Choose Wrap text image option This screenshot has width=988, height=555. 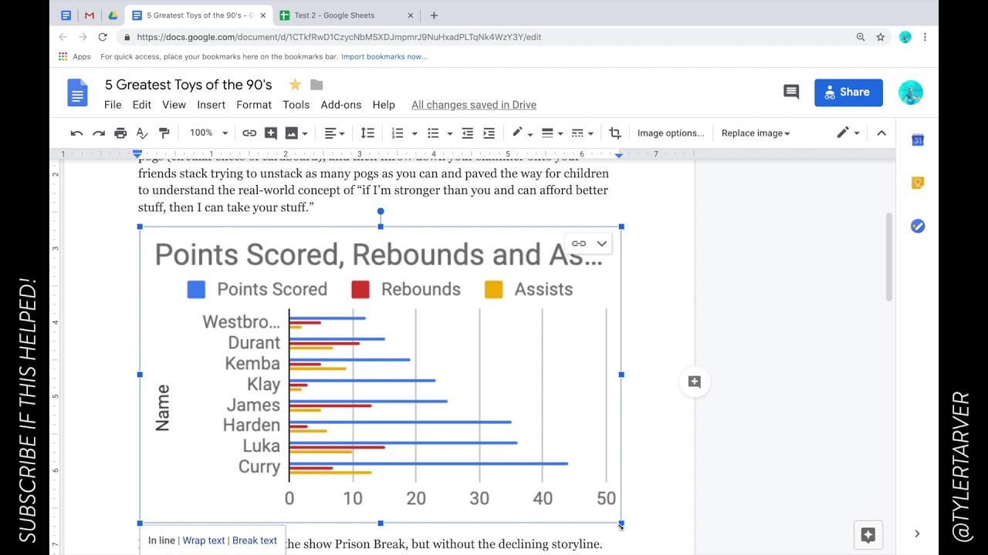tap(204, 540)
